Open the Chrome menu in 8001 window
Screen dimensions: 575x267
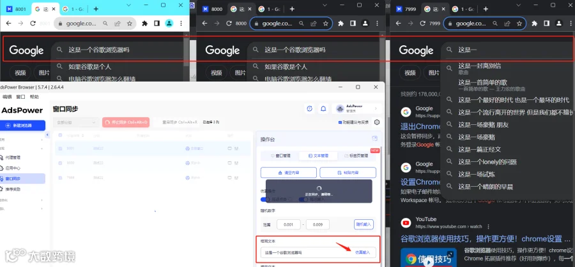(181, 24)
